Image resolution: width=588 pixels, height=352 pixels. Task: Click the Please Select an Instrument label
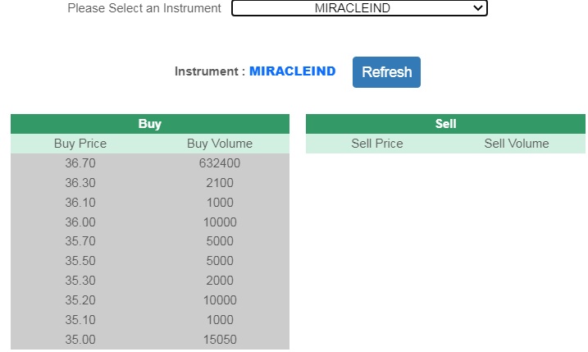(144, 8)
